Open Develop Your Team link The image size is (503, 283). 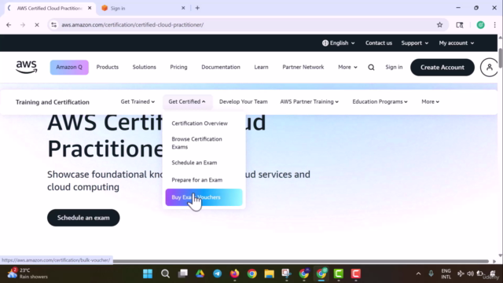pyautogui.click(x=243, y=101)
